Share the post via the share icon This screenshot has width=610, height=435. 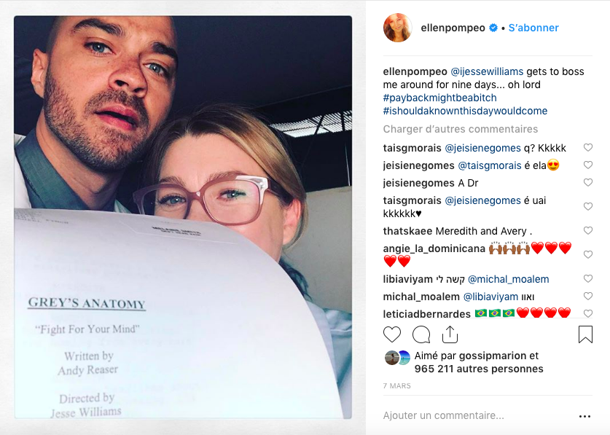click(450, 334)
